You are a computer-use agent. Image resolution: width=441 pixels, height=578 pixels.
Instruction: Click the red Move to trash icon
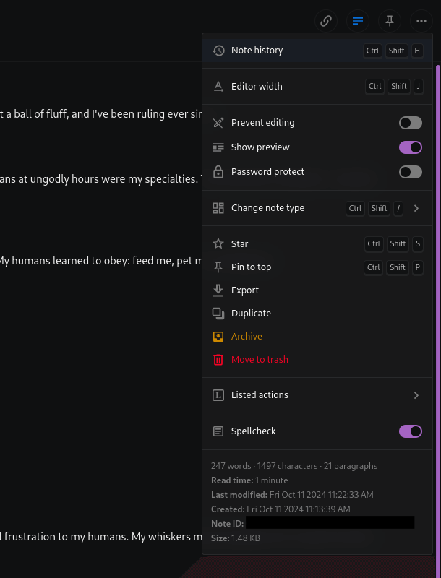[218, 360]
